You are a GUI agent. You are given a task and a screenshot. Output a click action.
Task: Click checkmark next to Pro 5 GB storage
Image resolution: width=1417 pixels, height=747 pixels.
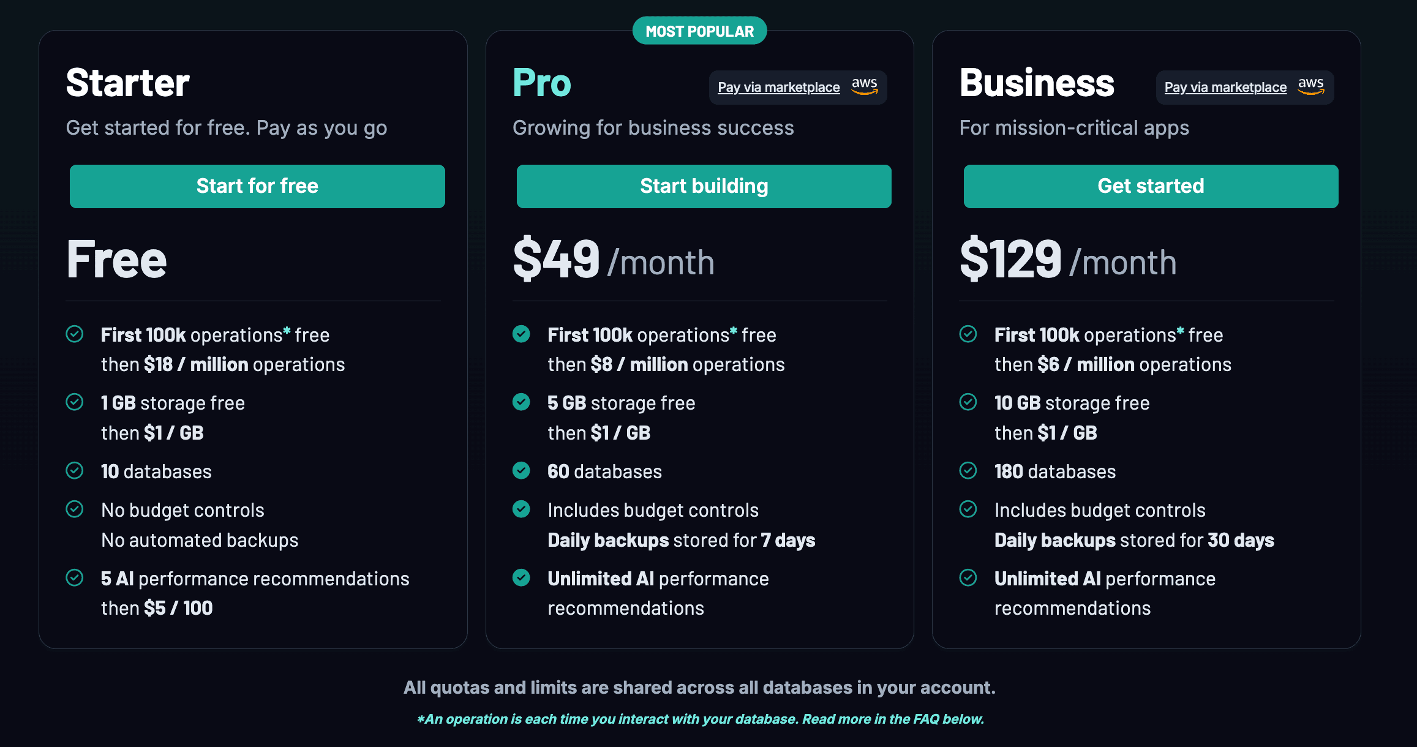pos(521,402)
